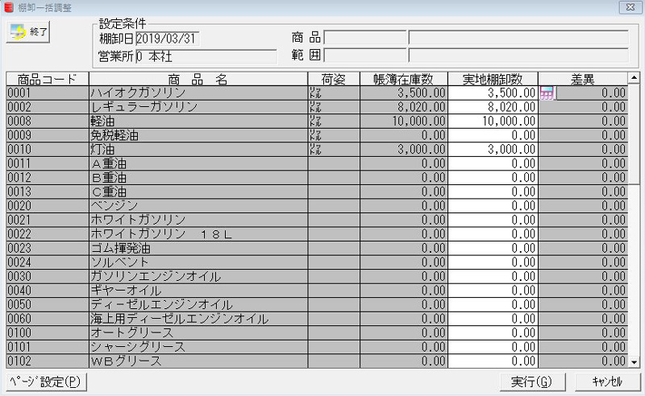Viewport: 645px width, 396px height.
Task: Click the 差異 column header
Action: [583, 79]
